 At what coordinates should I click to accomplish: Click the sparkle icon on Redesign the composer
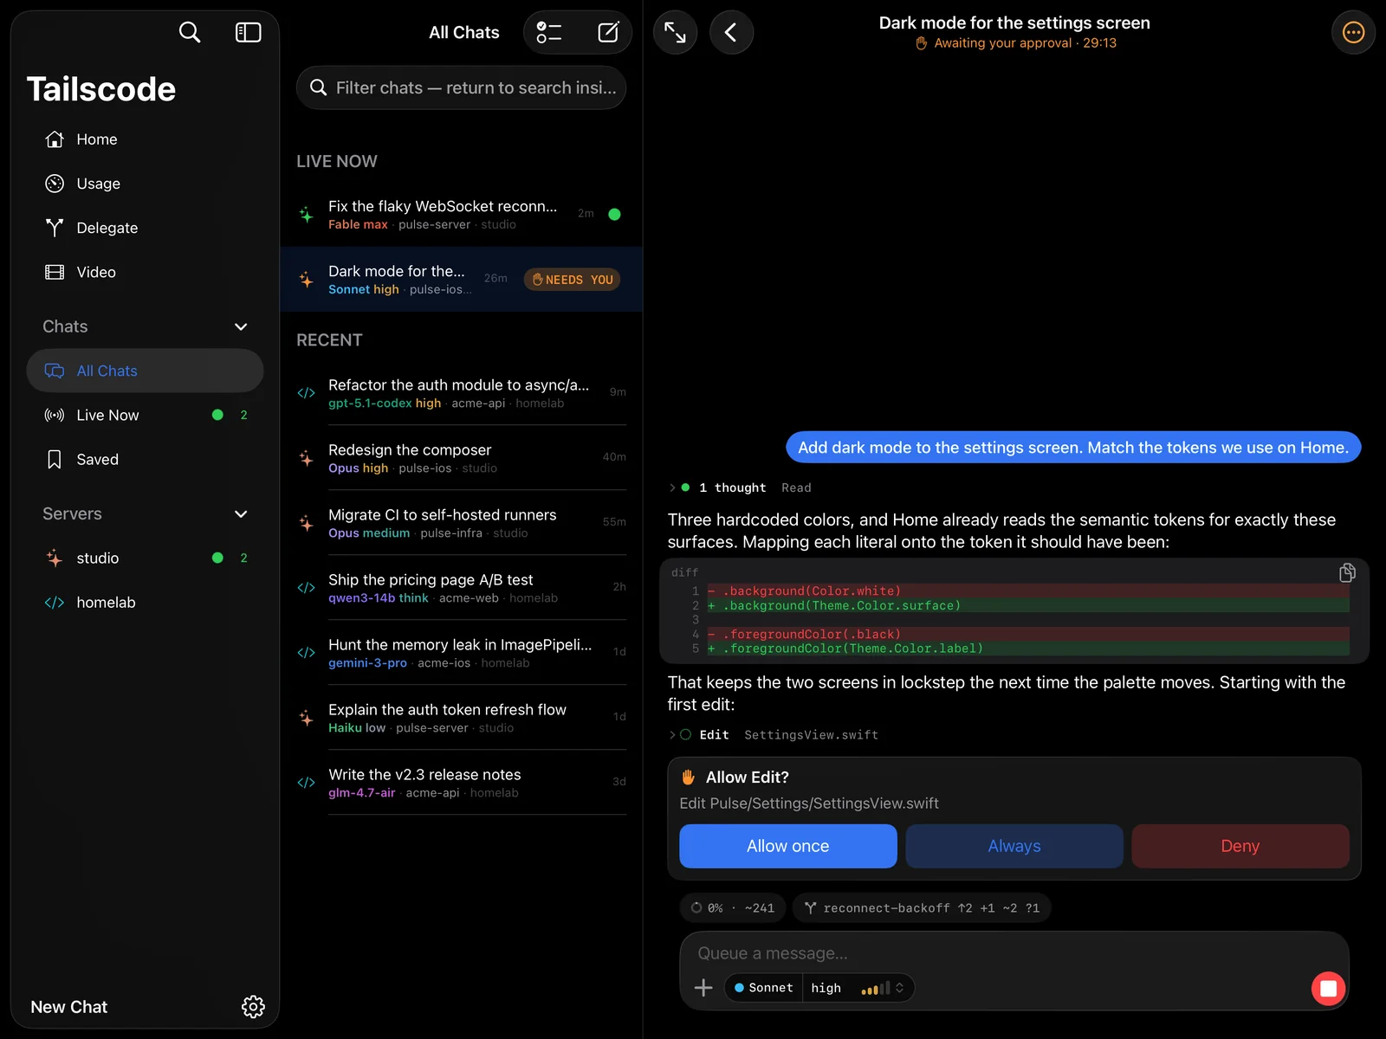pos(306,458)
